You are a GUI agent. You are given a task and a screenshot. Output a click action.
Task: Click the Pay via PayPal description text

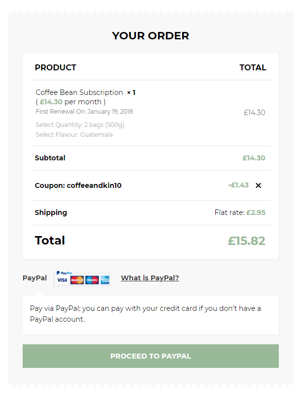[x=145, y=314]
